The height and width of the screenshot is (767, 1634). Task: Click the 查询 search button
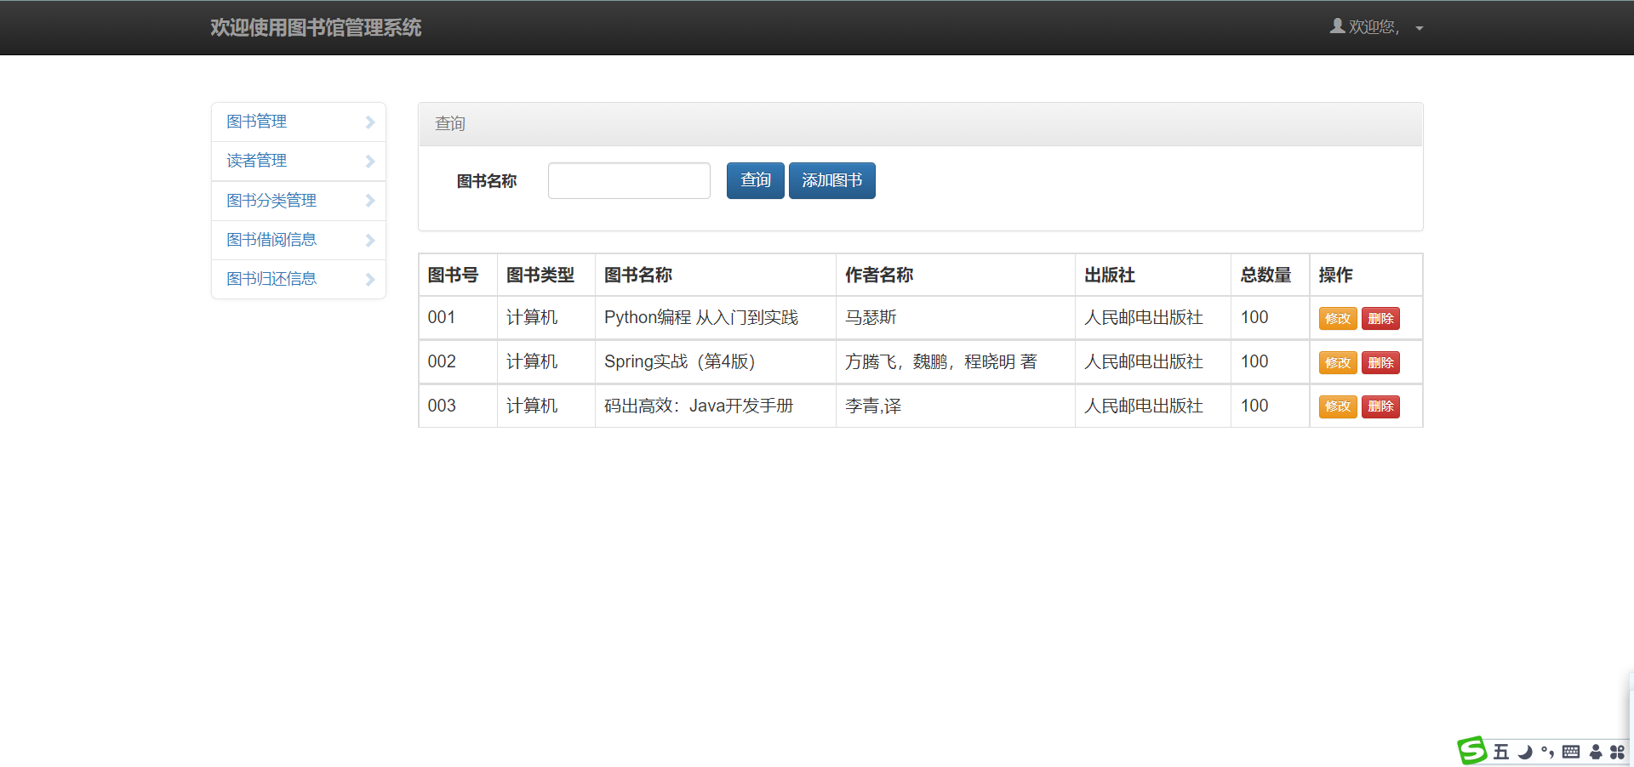[x=756, y=180]
